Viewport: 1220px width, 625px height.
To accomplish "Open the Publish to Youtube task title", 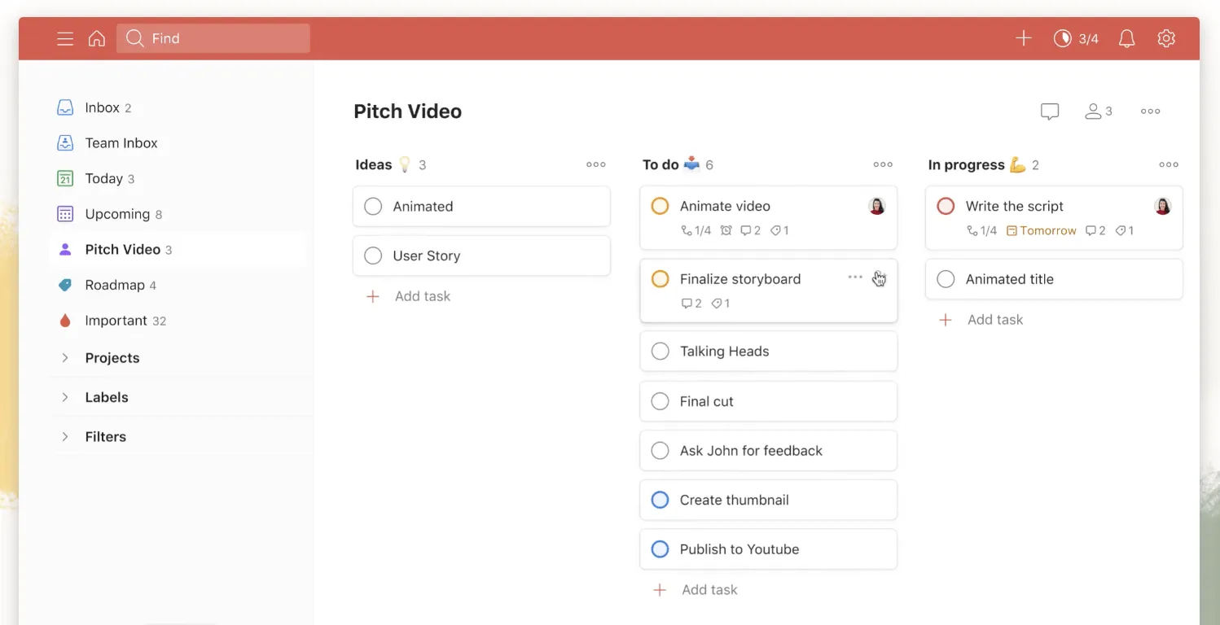I will tap(739, 549).
